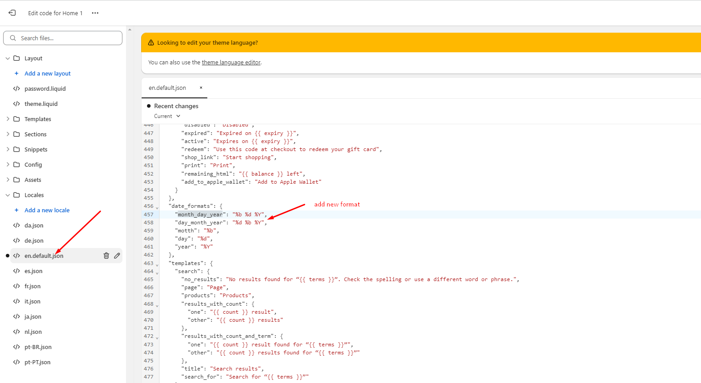Click the warning icon in the yellow banner
The width and height of the screenshot is (701, 383).
[x=151, y=42]
